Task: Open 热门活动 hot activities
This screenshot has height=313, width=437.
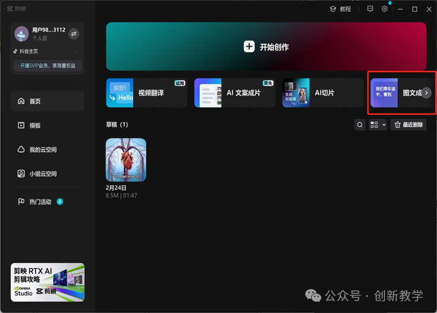Action: [48, 202]
